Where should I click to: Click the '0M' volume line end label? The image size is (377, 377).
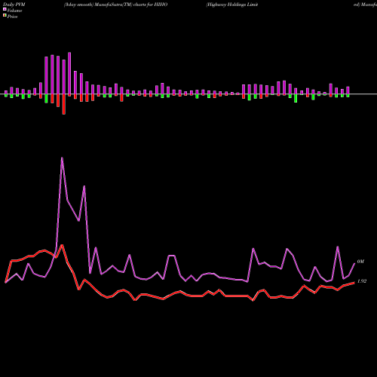[360, 262]
